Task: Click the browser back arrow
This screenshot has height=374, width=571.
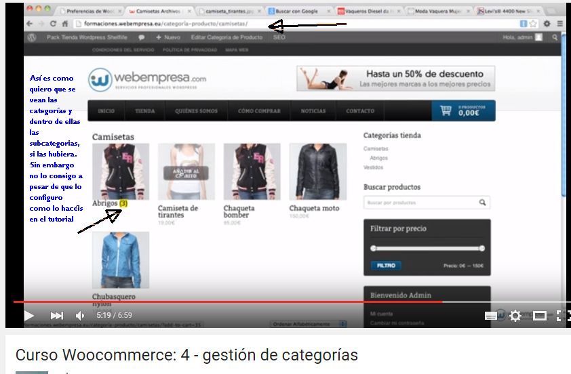Action: pyautogui.click(x=30, y=24)
